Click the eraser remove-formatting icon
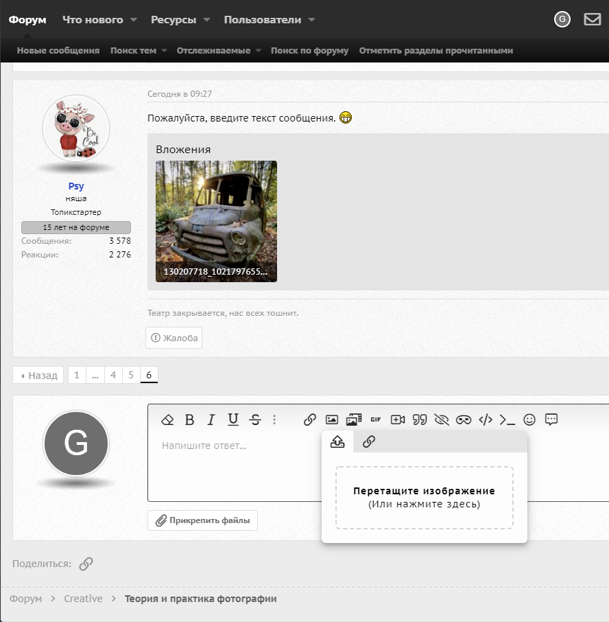The height and width of the screenshot is (622, 609). coord(167,419)
